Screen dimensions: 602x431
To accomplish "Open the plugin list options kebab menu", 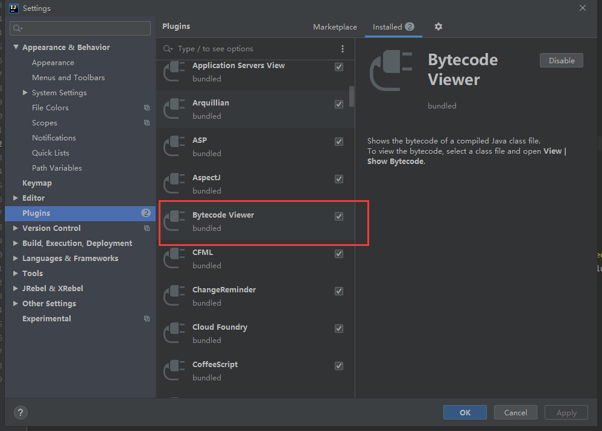I will pyautogui.click(x=343, y=49).
